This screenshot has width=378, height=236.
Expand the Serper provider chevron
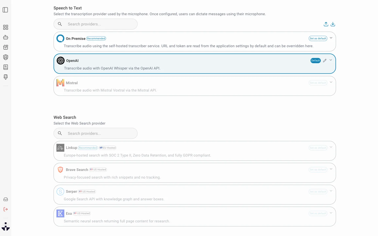pos(331,191)
